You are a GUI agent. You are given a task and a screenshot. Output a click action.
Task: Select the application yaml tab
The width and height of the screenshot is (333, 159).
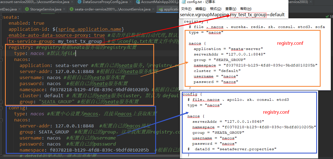(168, 9)
